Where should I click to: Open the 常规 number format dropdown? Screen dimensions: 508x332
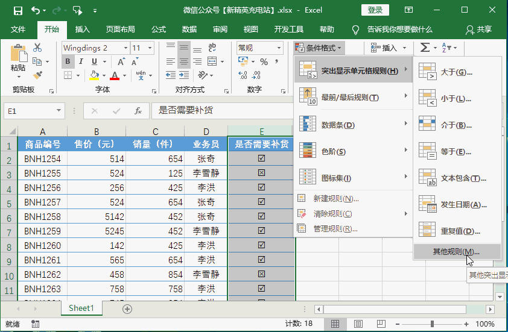[278, 48]
